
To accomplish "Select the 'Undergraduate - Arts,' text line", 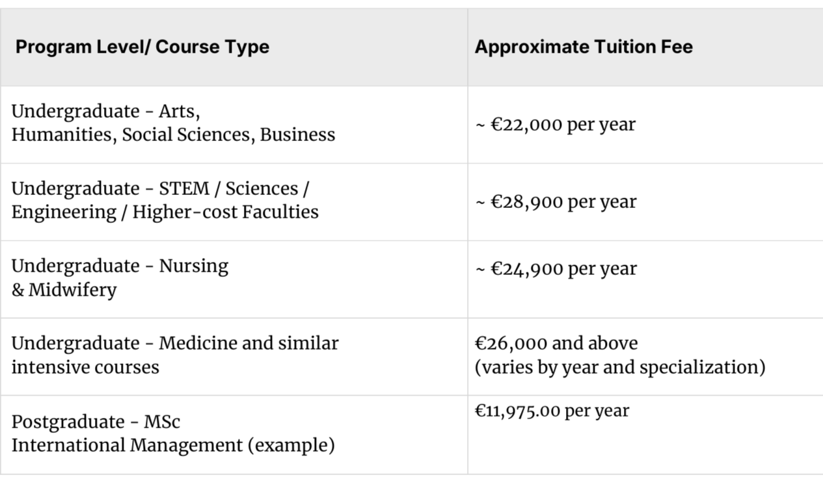I will click(x=105, y=111).
